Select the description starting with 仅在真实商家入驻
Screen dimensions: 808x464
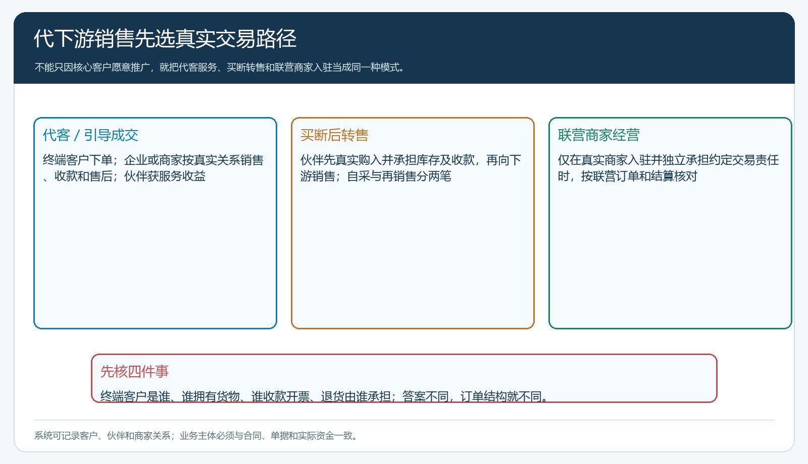668,168
